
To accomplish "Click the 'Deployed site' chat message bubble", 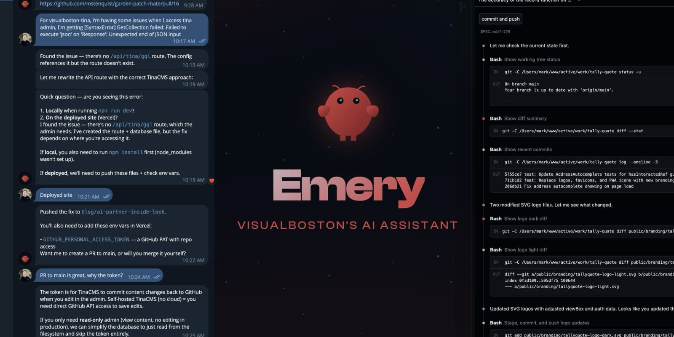I will [x=74, y=195].
